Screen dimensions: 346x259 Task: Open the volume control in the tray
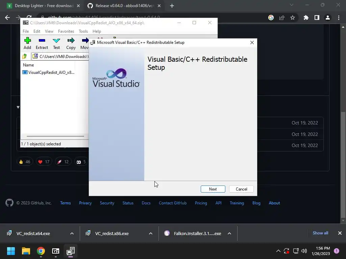pyautogui.click(x=304, y=251)
